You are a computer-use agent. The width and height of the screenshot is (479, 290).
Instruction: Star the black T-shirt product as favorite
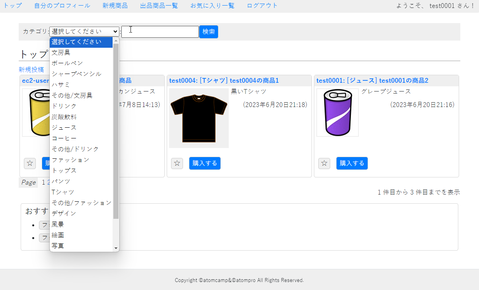tap(177, 163)
